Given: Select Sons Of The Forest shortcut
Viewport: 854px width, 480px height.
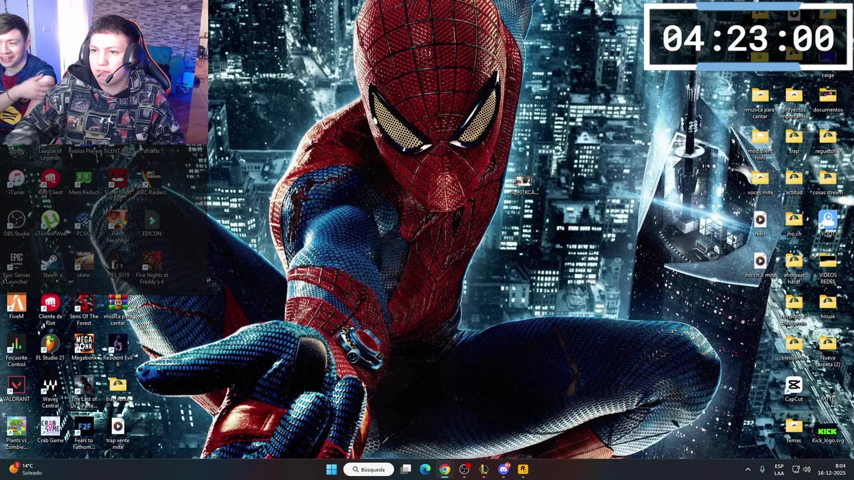Looking at the screenshot, I should coord(84,310).
